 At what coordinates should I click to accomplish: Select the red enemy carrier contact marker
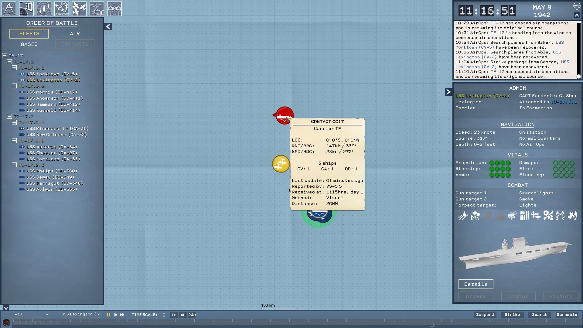284,115
